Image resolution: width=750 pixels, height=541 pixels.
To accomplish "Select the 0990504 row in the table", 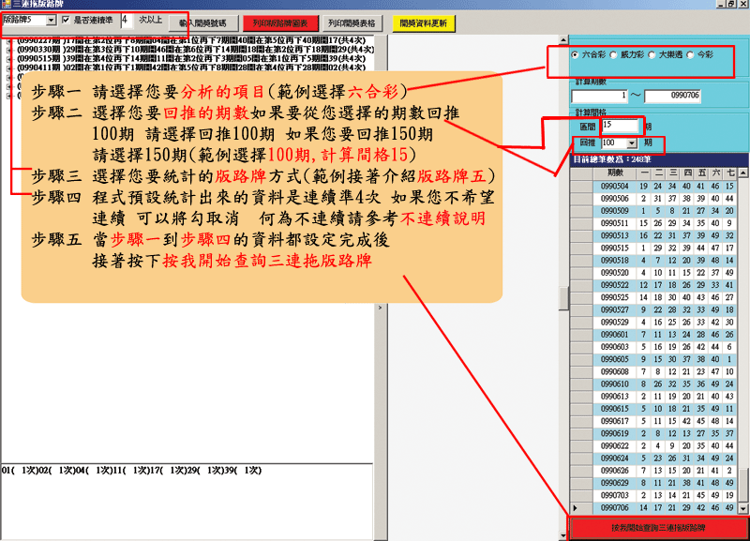I will coord(615,187).
